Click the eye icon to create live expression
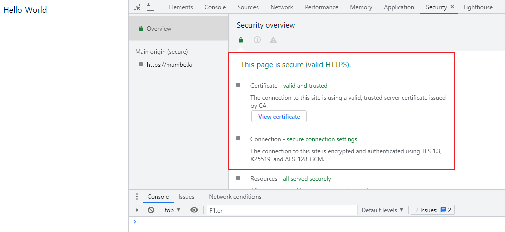Image resolution: width=505 pixels, height=232 pixels. pyautogui.click(x=194, y=210)
